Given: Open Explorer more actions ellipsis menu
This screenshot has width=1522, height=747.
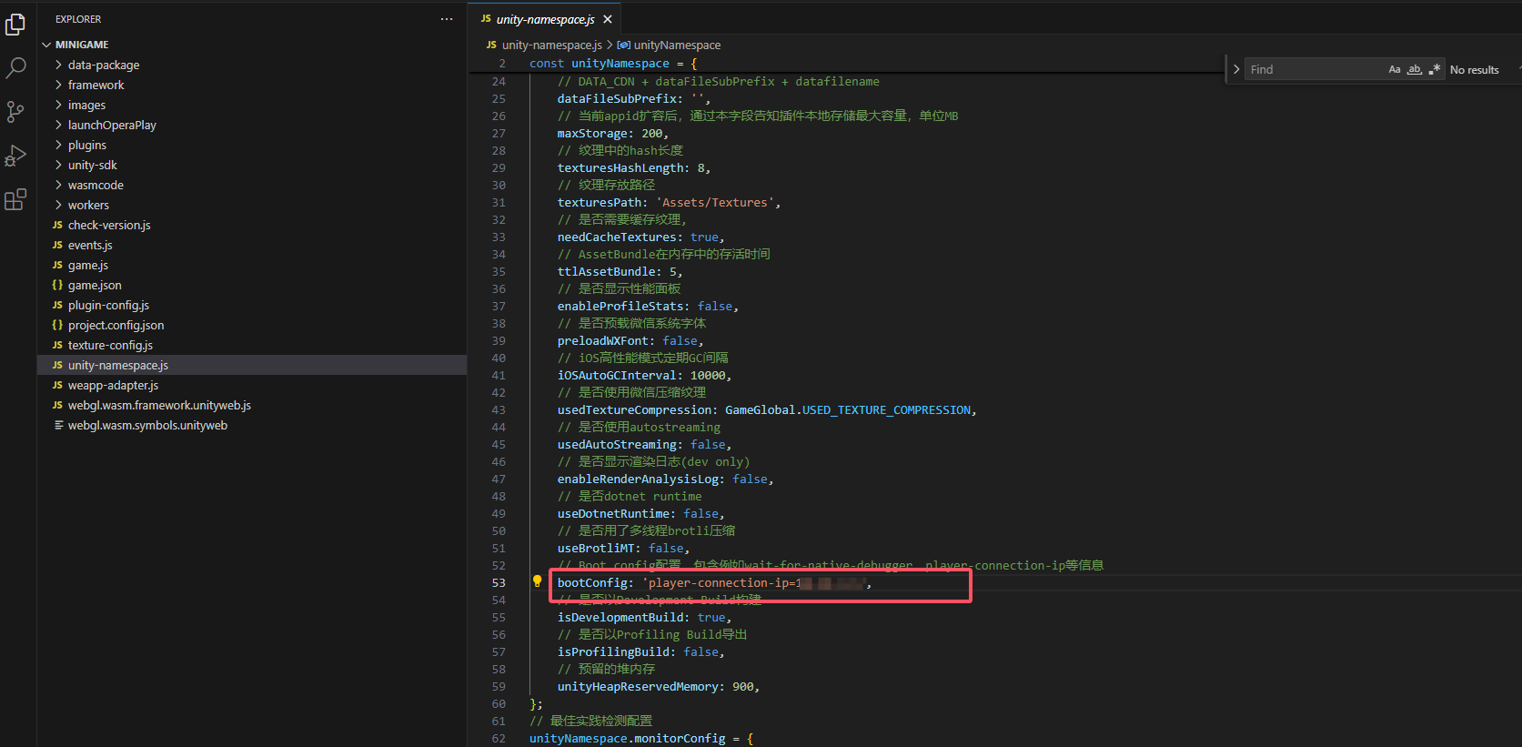Looking at the screenshot, I should (447, 19).
